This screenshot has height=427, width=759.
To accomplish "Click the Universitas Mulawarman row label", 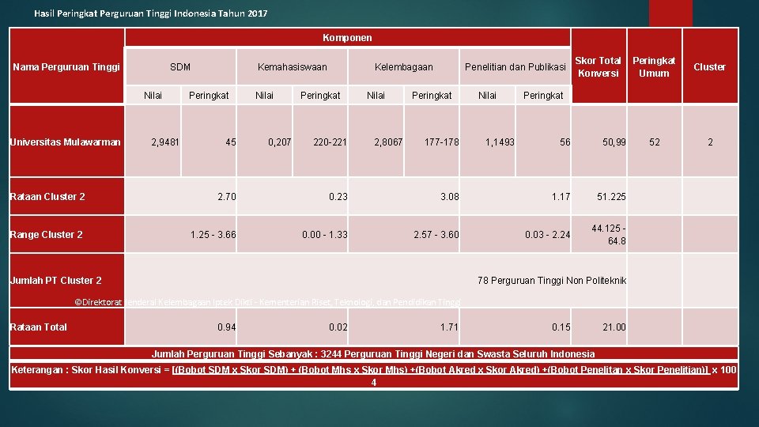I will (66, 142).
